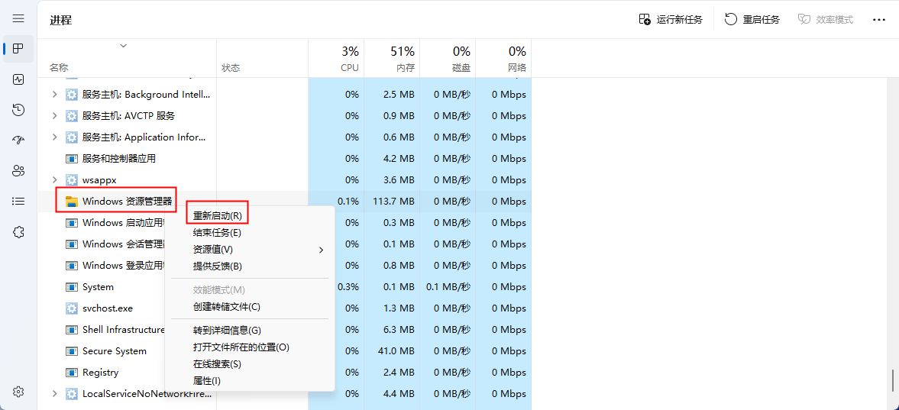Open the three-dot more options menu
This screenshot has width=899, height=410.
click(879, 20)
